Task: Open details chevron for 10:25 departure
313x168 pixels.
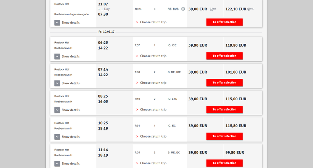Action: click(57, 137)
